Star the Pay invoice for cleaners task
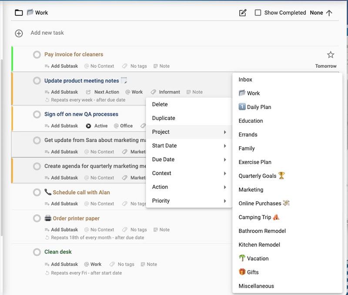Image resolution: width=348 pixels, height=295 pixels. tap(330, 54)
